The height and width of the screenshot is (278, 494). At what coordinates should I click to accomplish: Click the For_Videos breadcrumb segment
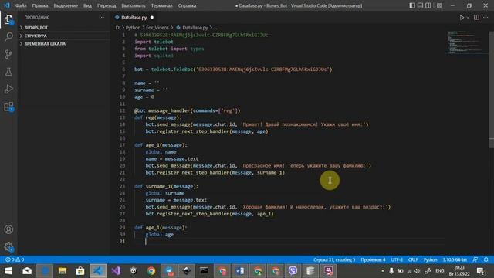tap(157, 28)
